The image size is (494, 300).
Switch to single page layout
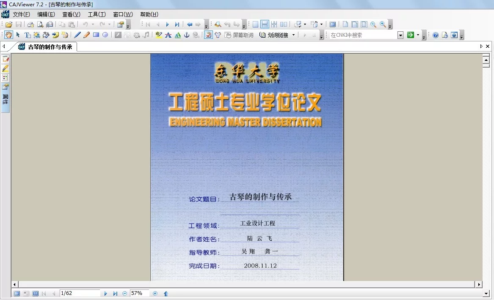(x=256, y=25)
